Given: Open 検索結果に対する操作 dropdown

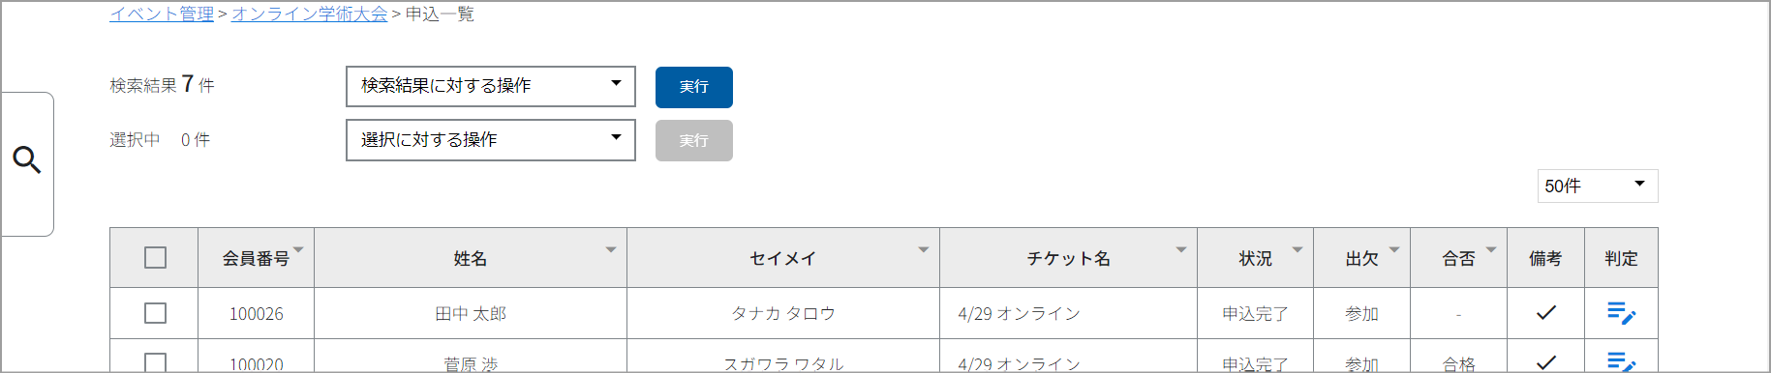Looking at the screenshot, I should (491, 86).
